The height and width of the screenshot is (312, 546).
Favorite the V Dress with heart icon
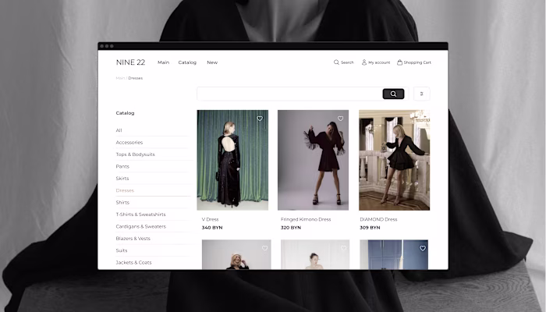(260, 119)
